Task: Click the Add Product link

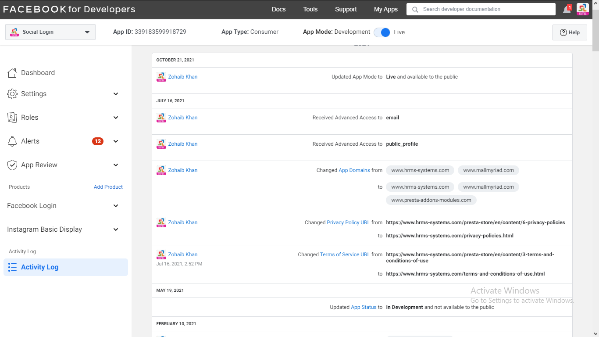Action: [x=108, y=187]
